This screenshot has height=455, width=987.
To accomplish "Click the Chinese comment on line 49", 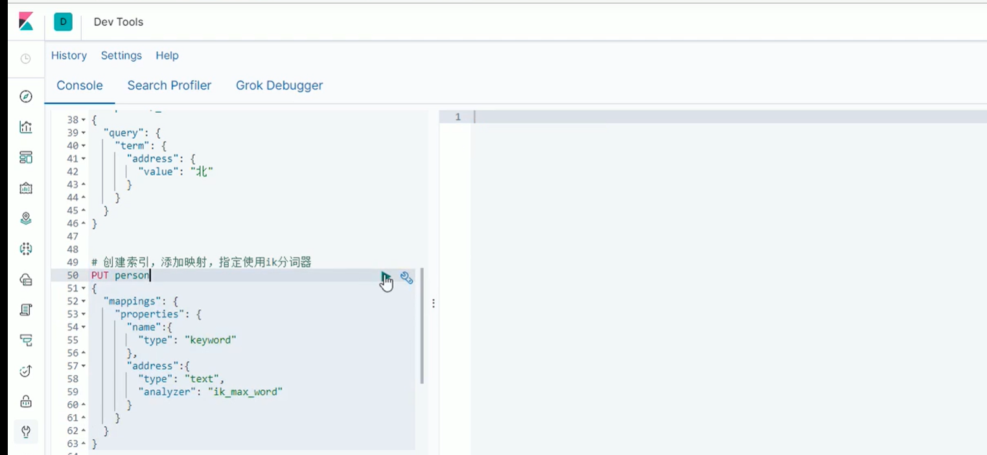I will click(202, 262).
